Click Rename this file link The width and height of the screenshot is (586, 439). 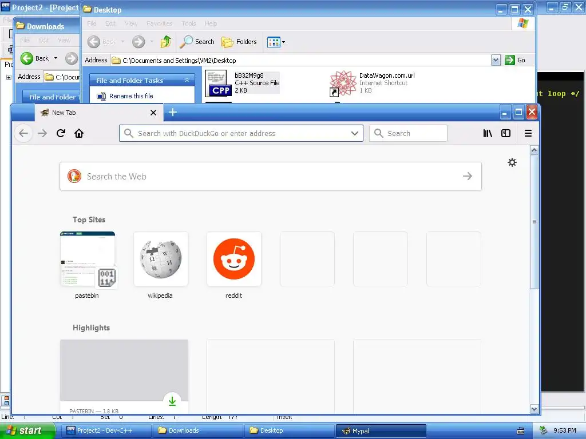click(131, 96)
